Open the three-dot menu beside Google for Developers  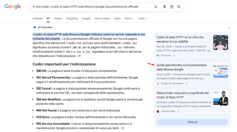click(186, 83)
